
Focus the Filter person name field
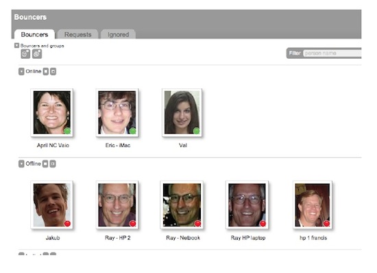pos(332,53)
